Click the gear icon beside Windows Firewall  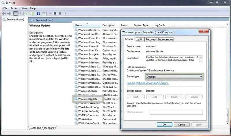click(x=76, y=46)
